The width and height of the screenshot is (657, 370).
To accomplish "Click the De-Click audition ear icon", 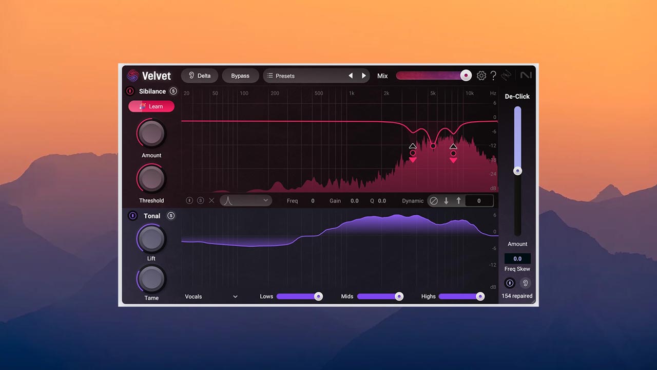I will [x=525, y=283].
